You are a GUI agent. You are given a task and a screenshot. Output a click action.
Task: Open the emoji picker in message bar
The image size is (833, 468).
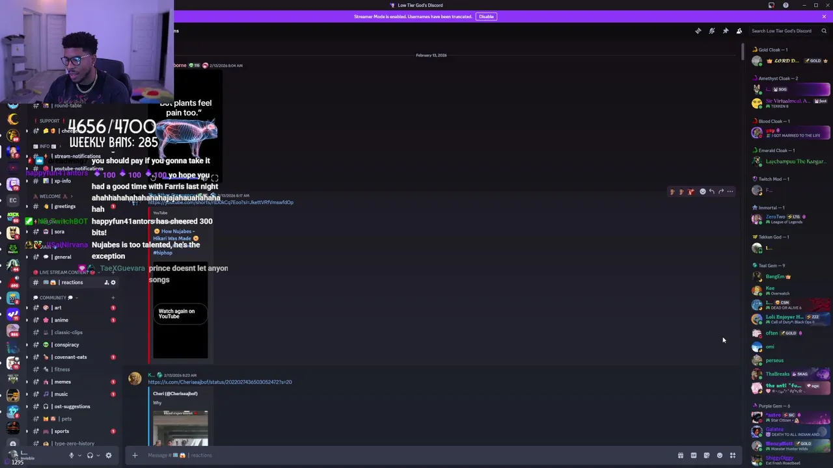[720, 456]
